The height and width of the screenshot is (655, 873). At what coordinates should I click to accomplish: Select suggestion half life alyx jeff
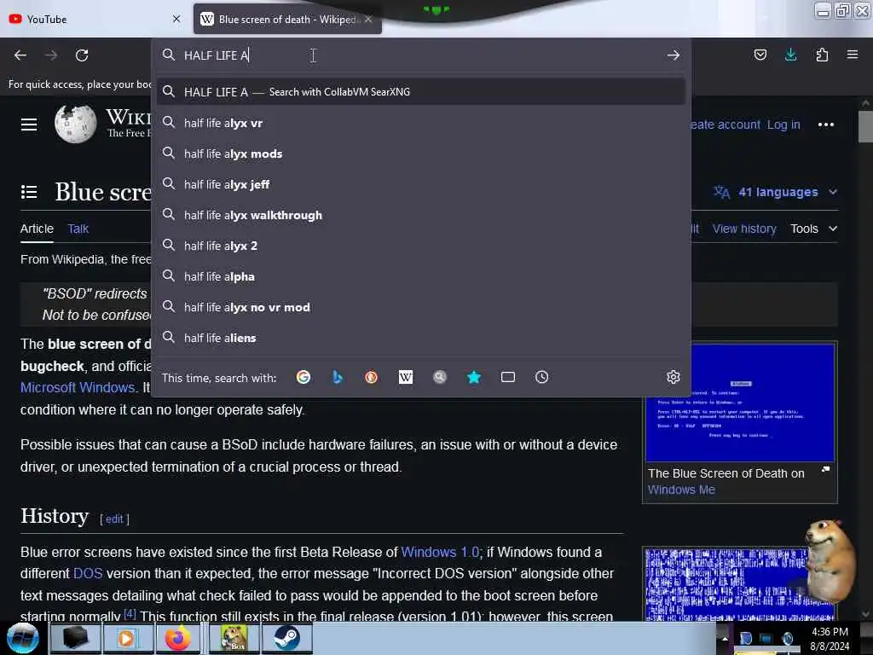pyautogui.click(x=421, y=184)
